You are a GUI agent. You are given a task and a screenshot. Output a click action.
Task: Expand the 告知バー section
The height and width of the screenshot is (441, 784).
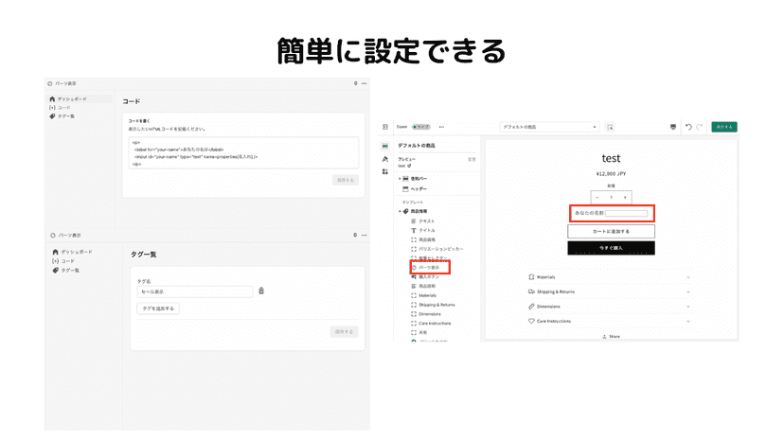pyautogui.click(x=400, y=179)
